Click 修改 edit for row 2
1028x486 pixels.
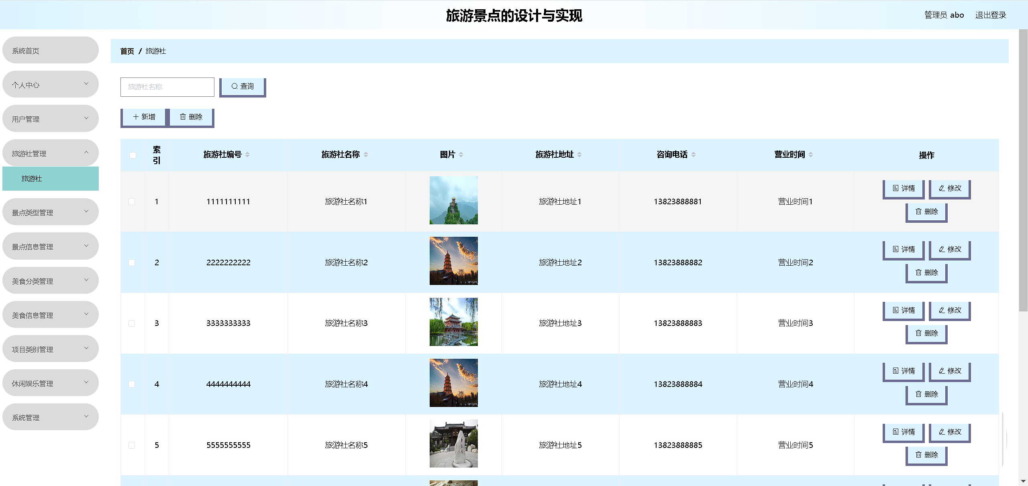[950, 250]
